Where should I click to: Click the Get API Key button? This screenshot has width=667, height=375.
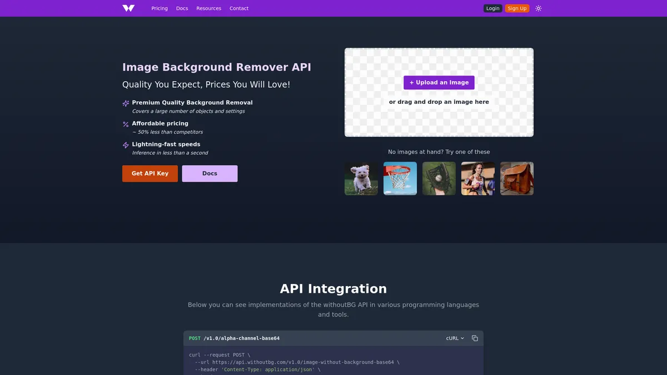[150, 173]
